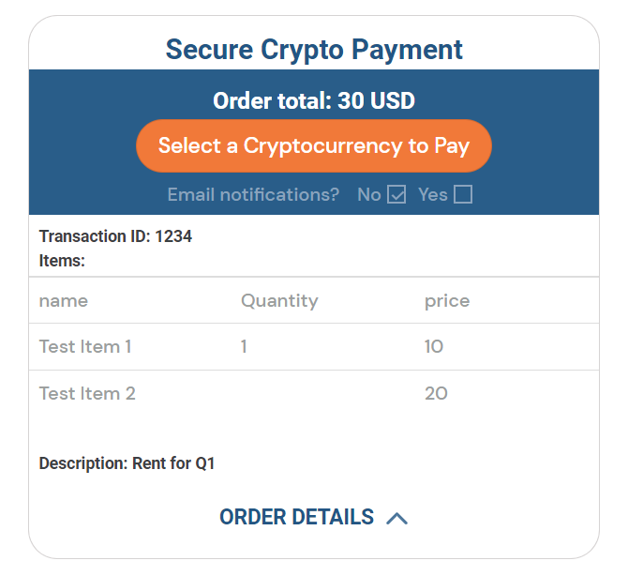Click the name column header
628x576 pixels.
point(64,301)
